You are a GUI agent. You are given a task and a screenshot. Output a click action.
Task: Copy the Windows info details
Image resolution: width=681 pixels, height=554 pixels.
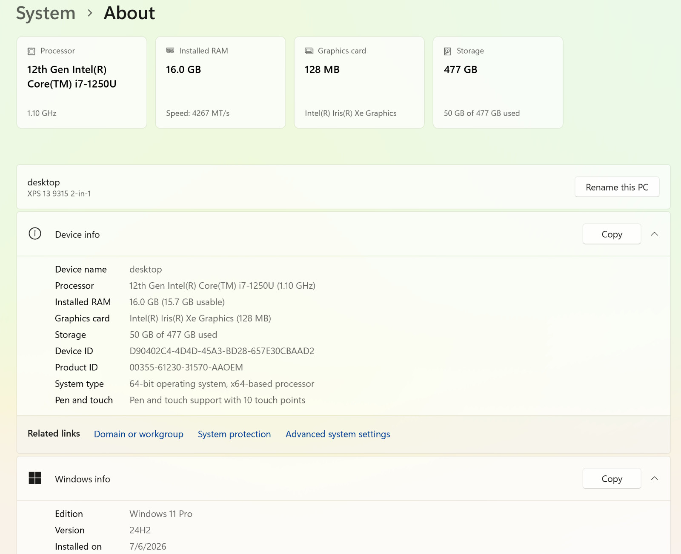612,478
